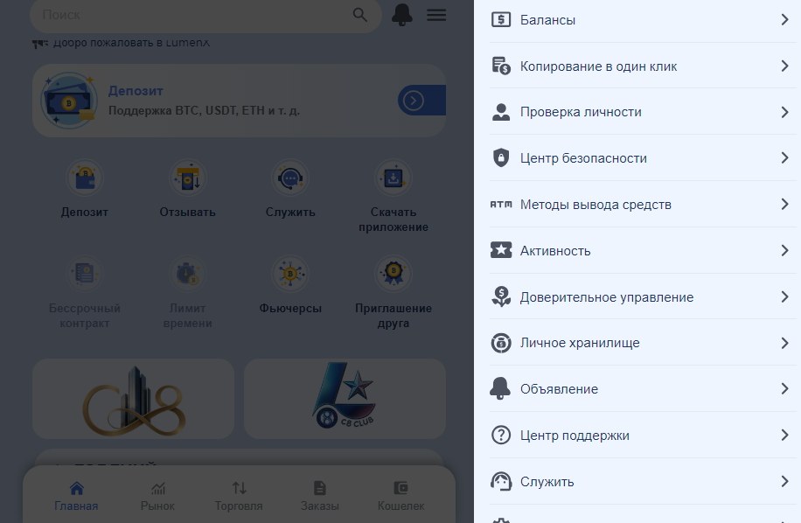This screenshot has width=801, height=523.
Task: Switch to the Заказы tab
Action: [x=320, y=496]
